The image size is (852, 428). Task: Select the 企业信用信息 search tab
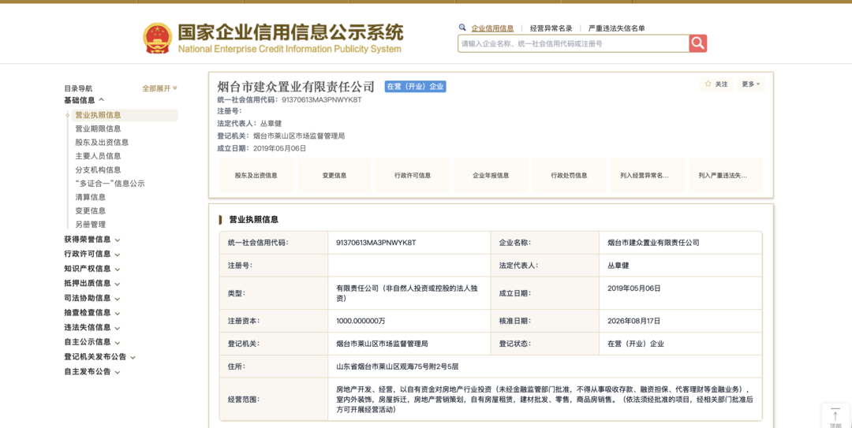[492, 28]
